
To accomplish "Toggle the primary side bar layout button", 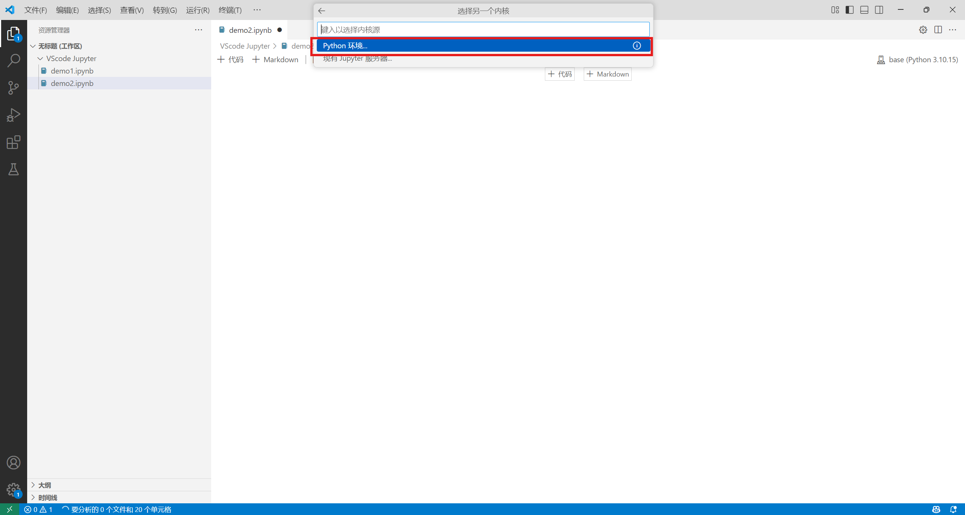I will (x=850, y=10).
